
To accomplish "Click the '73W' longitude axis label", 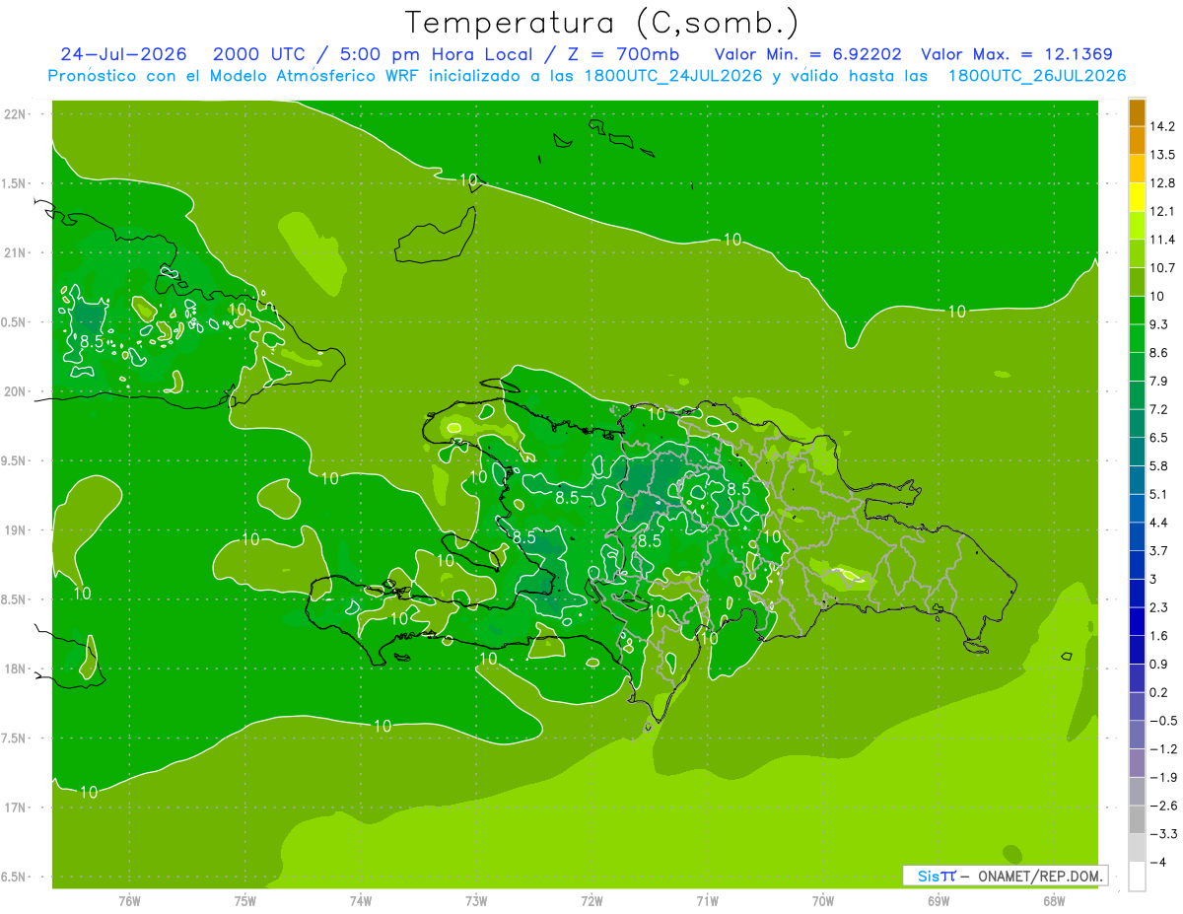I will (x=476, y=900).
